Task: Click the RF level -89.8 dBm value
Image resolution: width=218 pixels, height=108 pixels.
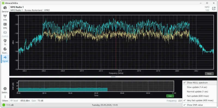Action: tap(25, 101)
